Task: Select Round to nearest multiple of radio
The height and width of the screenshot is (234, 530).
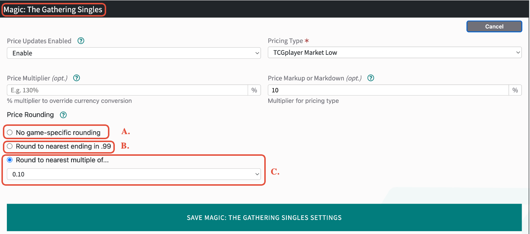Action: [x=10, y=160]
